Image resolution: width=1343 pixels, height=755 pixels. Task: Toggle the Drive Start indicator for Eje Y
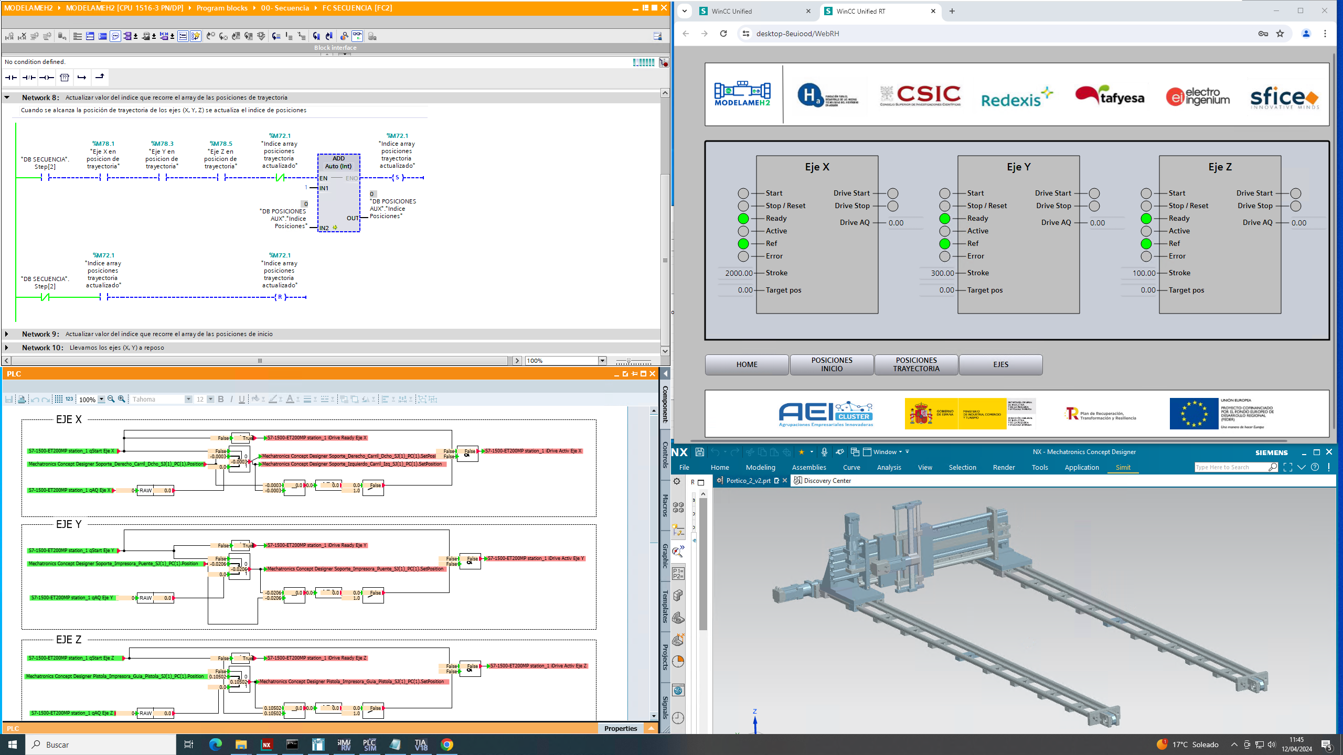[x=1094, y=193]
